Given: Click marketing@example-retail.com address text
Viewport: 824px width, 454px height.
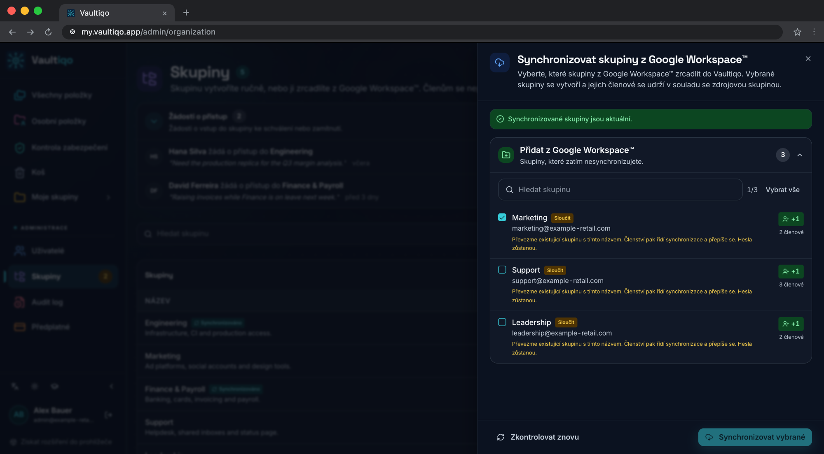Looking at the screenshot, I should click(561, 228).
